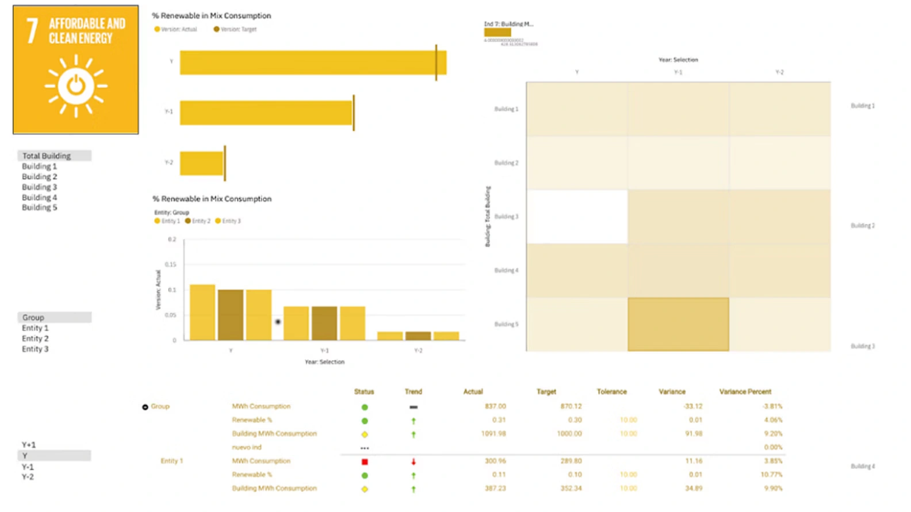This screenshot has height=512, width=911.
Task: Click yellow diamond status for Group Building MWh Consumption
Action: [x=365, y=434]
